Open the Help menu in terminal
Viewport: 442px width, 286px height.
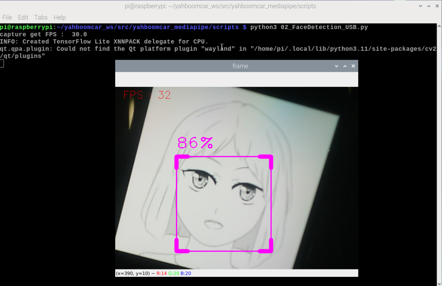(x=59, y=17)
